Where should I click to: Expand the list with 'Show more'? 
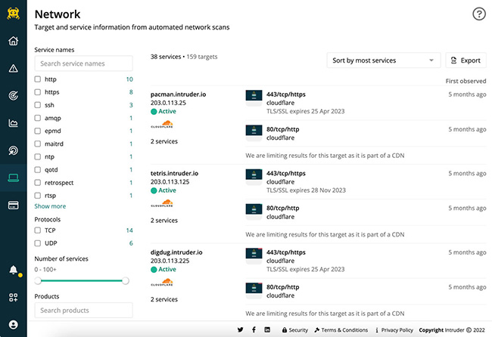(x=50, y=206)
